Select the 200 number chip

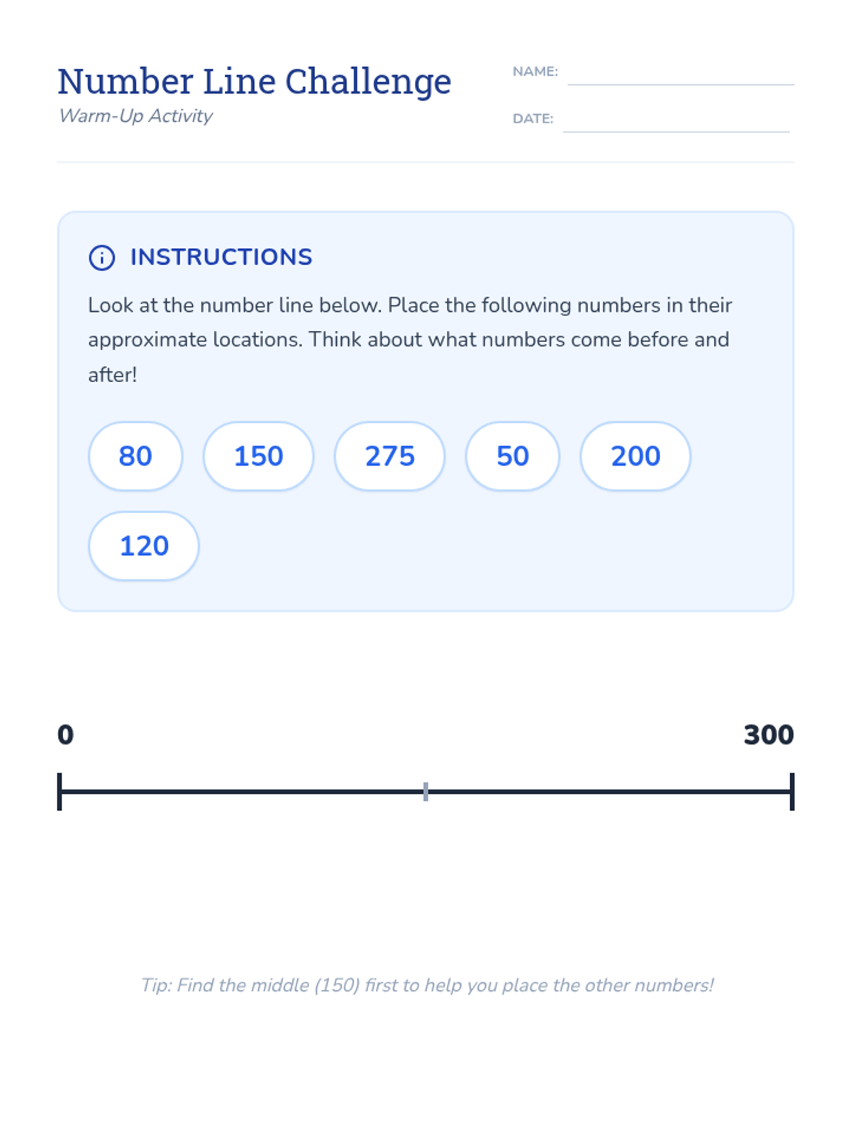pyautogui.click(x=635, y=456)
